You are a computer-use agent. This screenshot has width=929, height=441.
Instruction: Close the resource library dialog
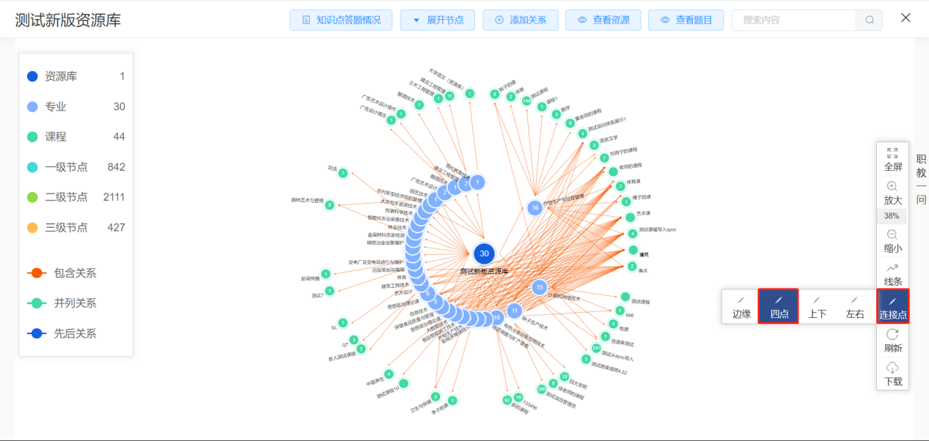click(906, 18)
